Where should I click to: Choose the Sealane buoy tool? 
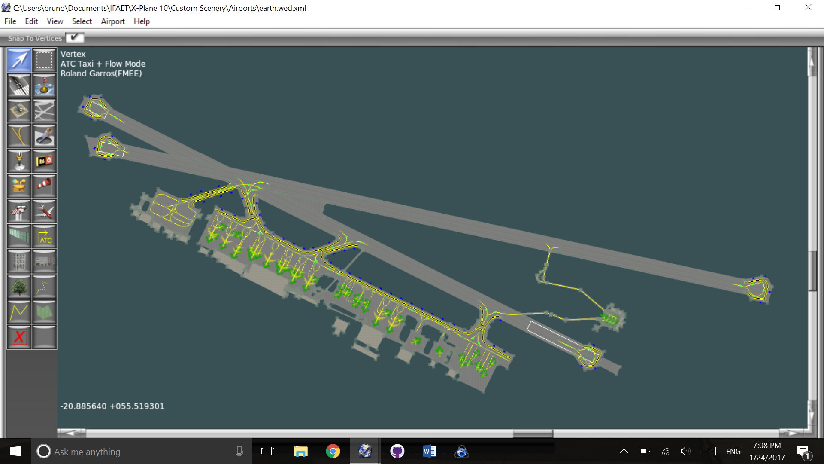44,85
